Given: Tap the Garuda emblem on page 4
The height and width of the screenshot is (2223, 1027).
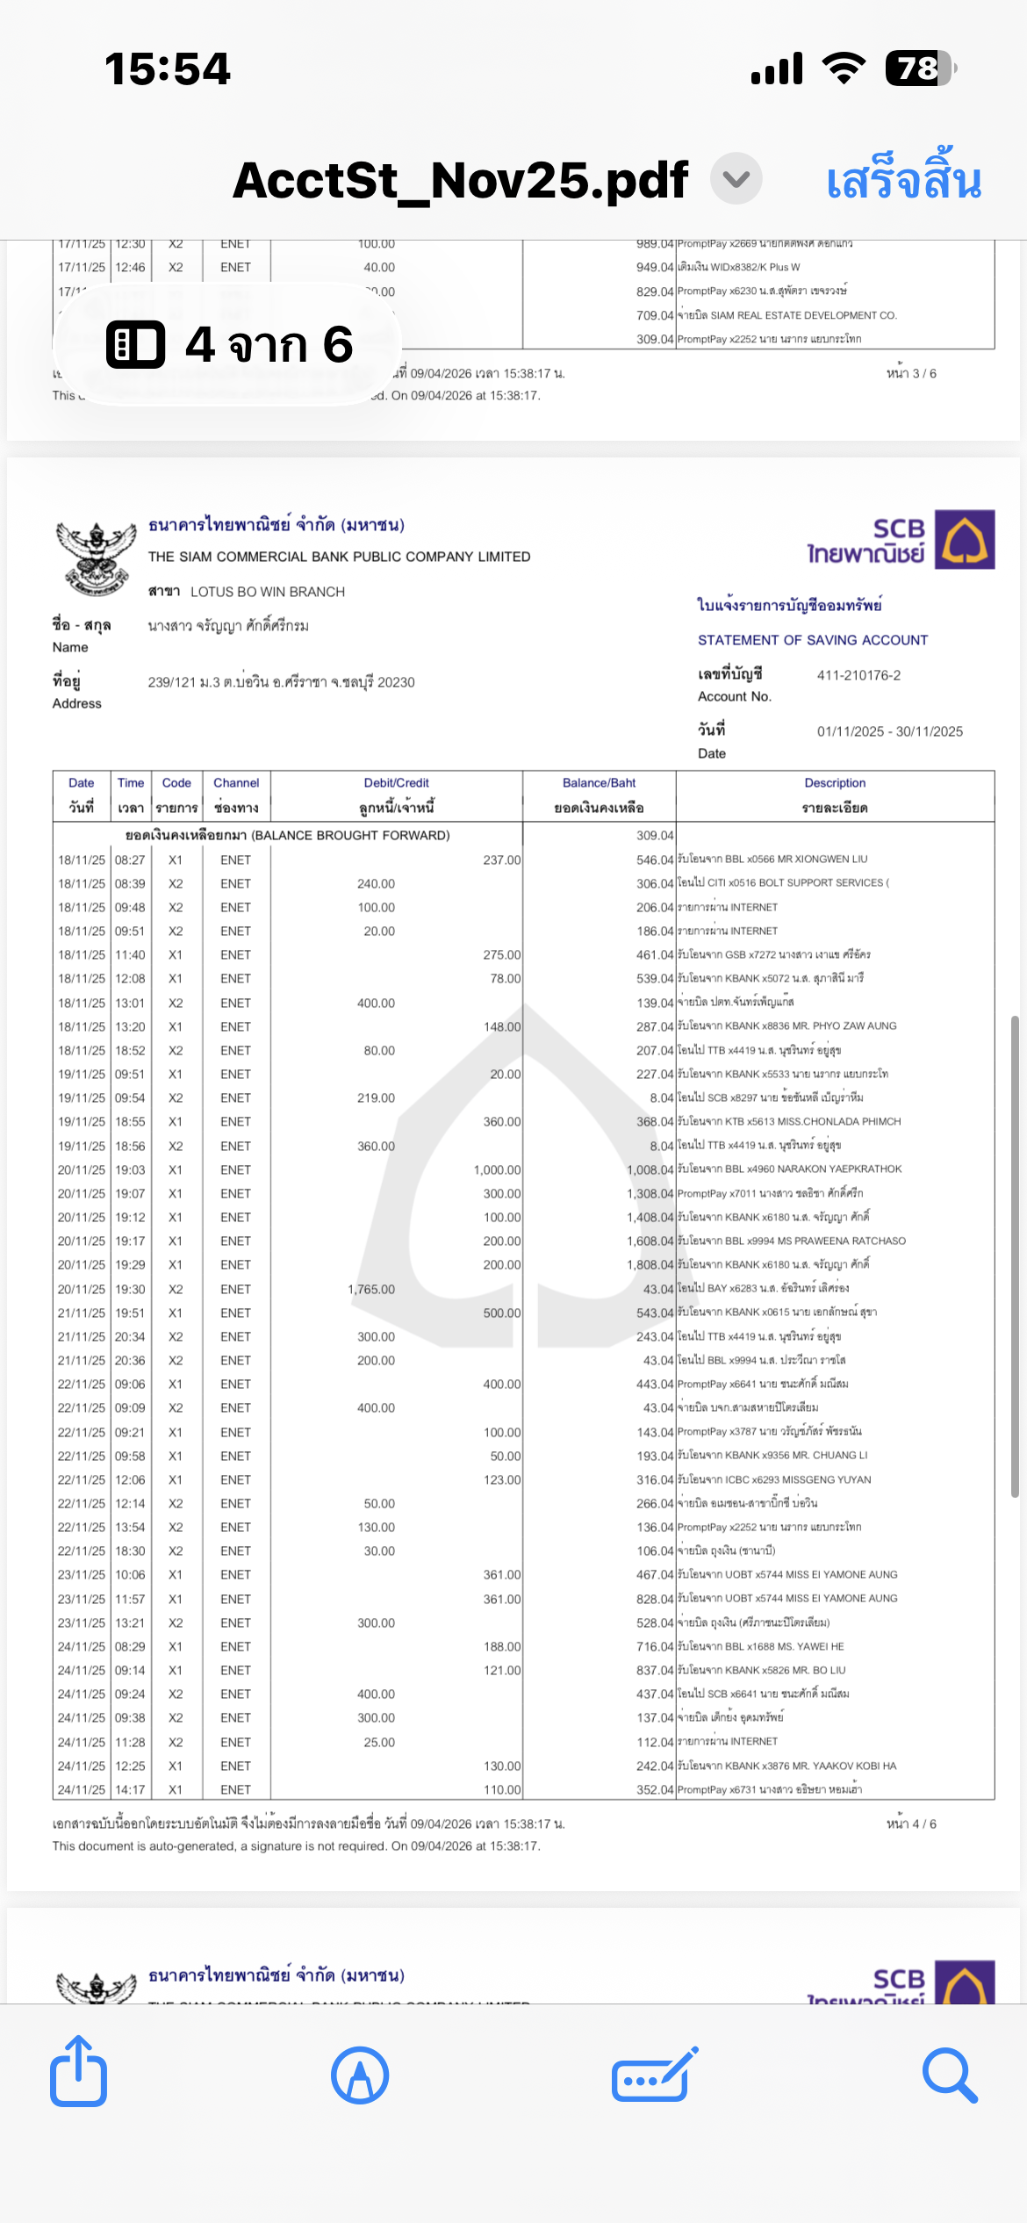Looking at the screenshot, I should 96,558.
